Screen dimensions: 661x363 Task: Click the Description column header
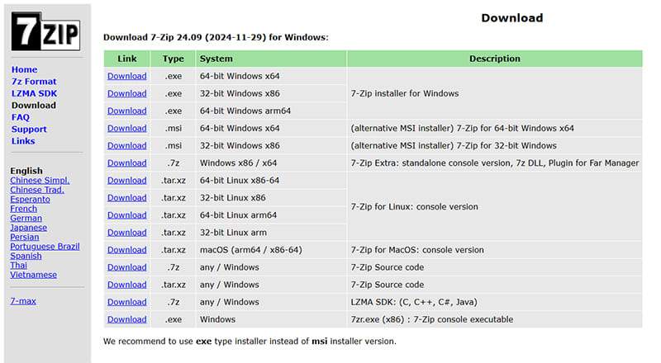(x=495, y=59)
